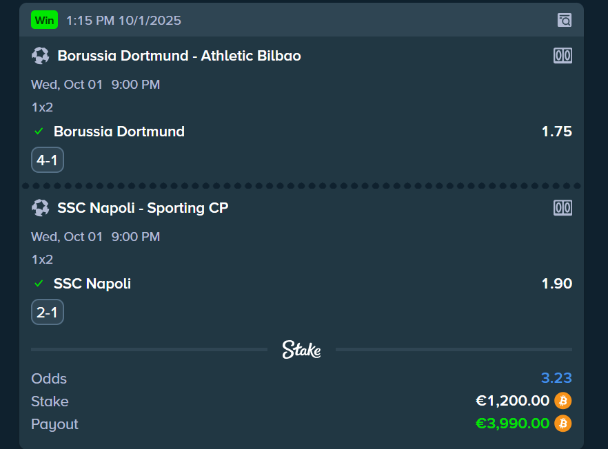Click the total odds 3.23 value
This screenshot has height=449, width=608.
click(556, 378)
